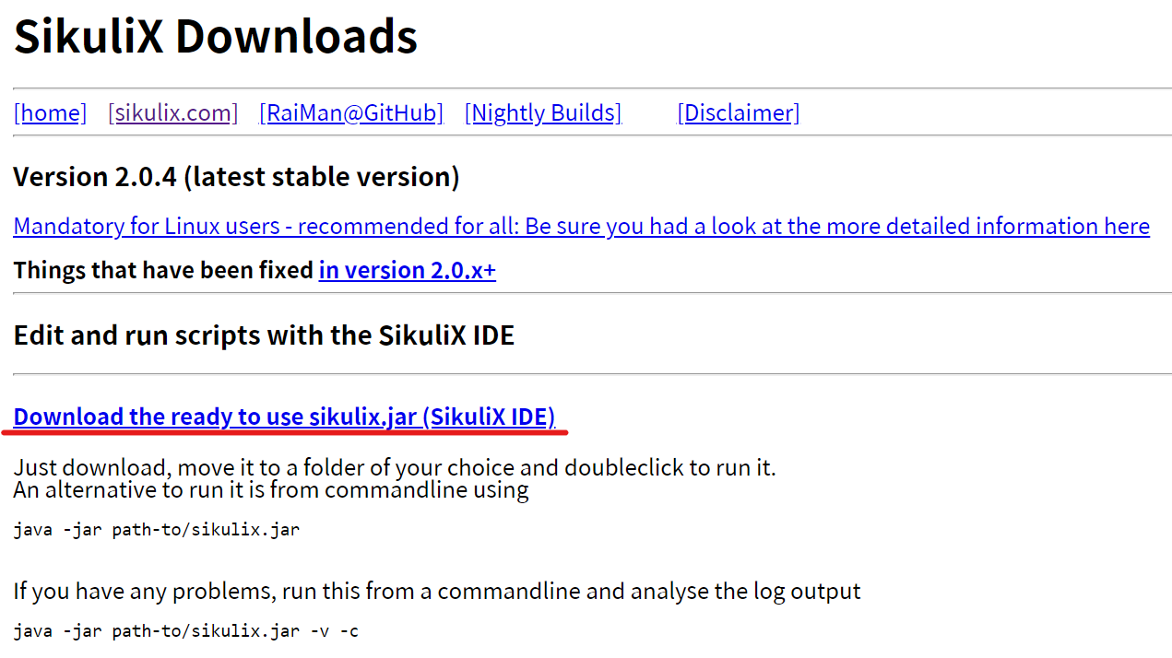This screenshot has height=658, width=1172.
Task: Click the SikuliX Downloads page heading
Action: pos(216,37)
